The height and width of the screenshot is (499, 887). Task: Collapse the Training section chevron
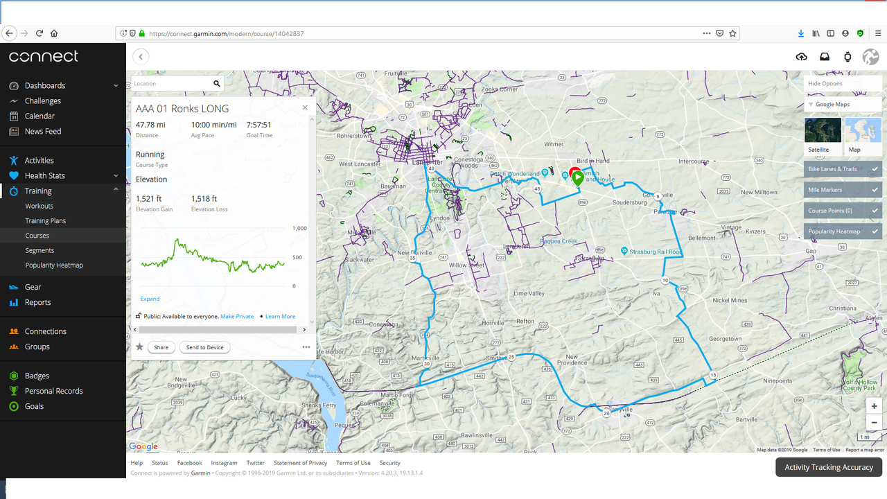[x=116, y=189]
